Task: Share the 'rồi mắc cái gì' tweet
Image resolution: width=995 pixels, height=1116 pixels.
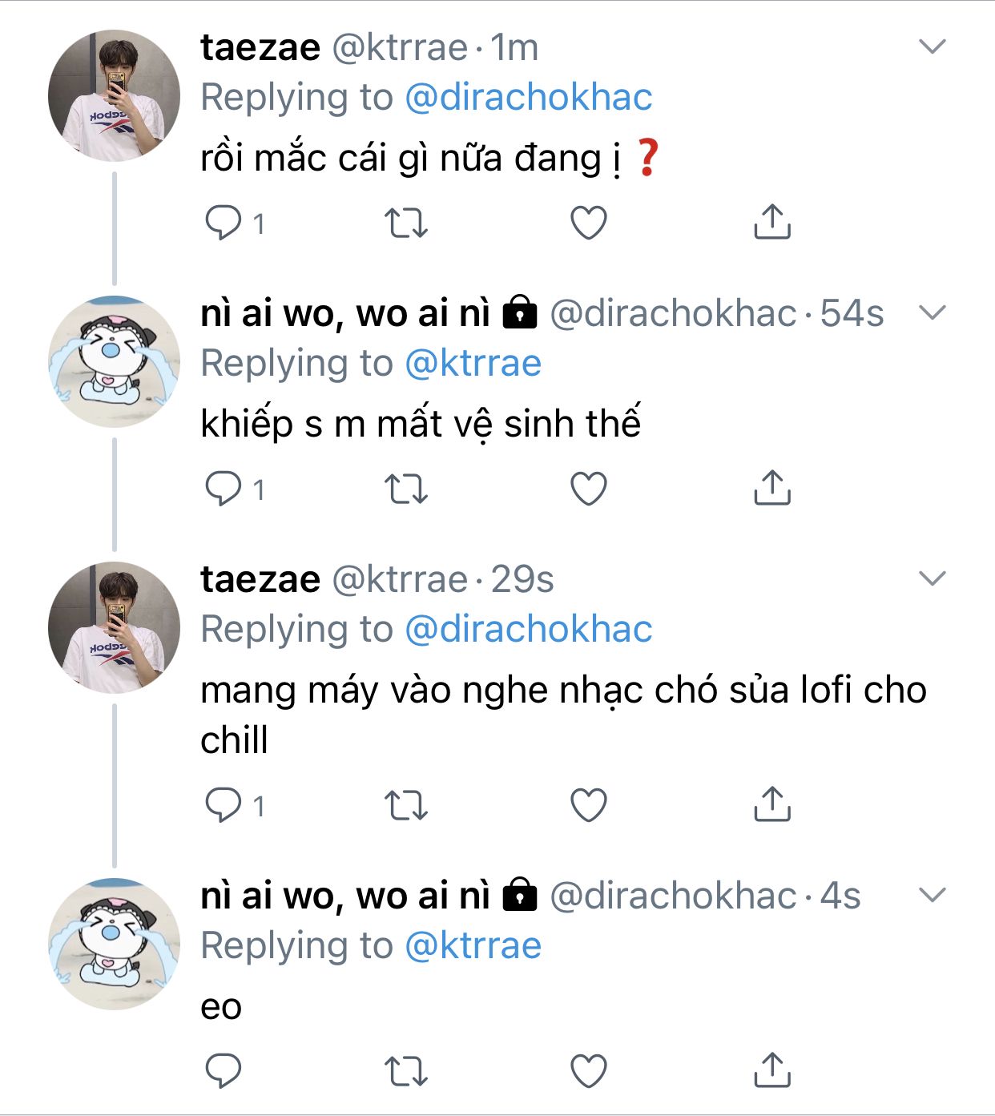Action: coord(772,222)
